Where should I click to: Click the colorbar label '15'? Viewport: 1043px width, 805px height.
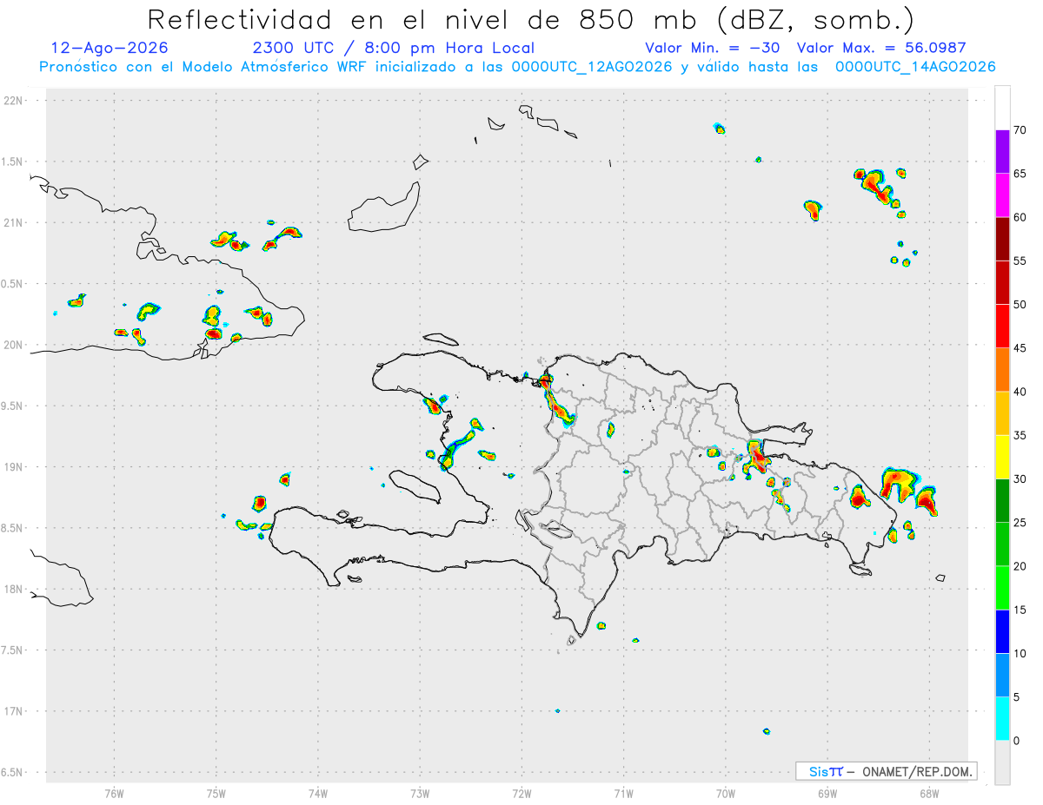point(1020,610)
